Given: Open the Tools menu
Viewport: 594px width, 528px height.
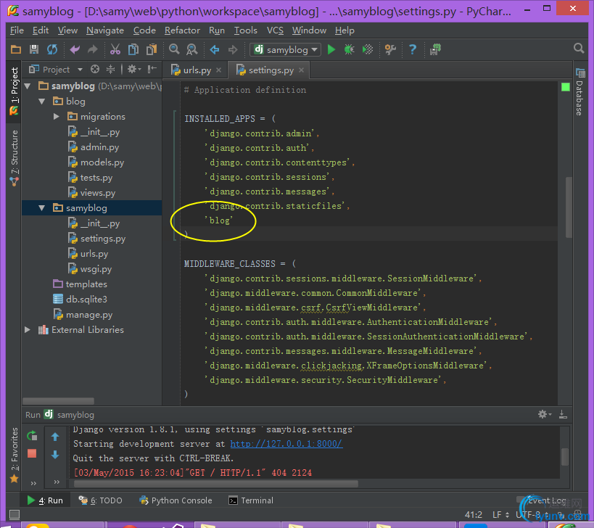Looking at the screenshot, I should tap(245, 30).
